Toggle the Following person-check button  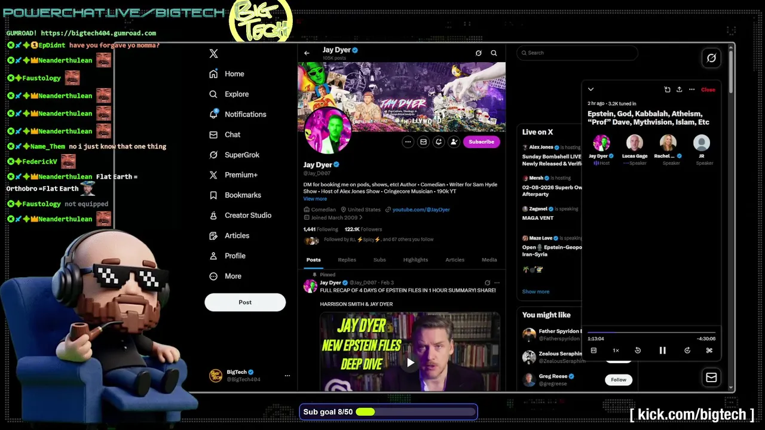coord(454,142)
